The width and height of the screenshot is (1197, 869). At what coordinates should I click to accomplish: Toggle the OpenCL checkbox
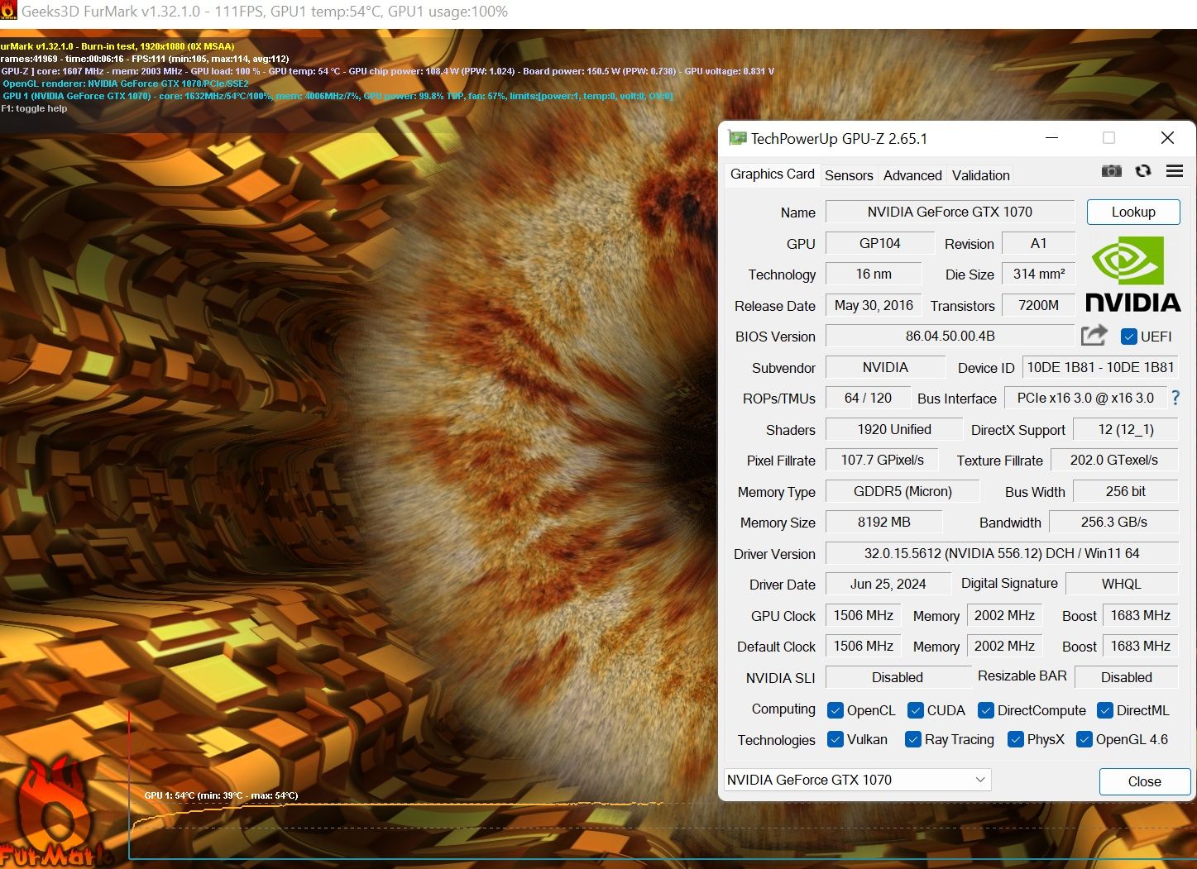tap(836, 710)
